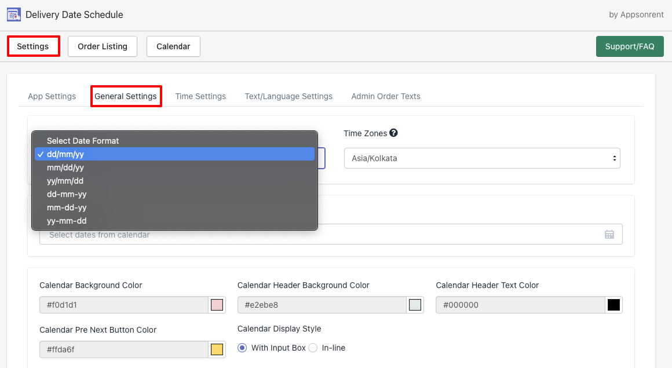Image resolution: width=672 pixels, height=368 pixels.
Task: Open the Time Settings tab
Action: click(x=200, y=96)
